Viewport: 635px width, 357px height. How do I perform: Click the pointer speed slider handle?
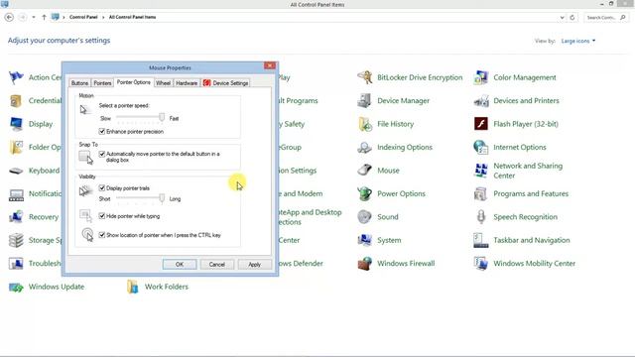coord(162,117)
